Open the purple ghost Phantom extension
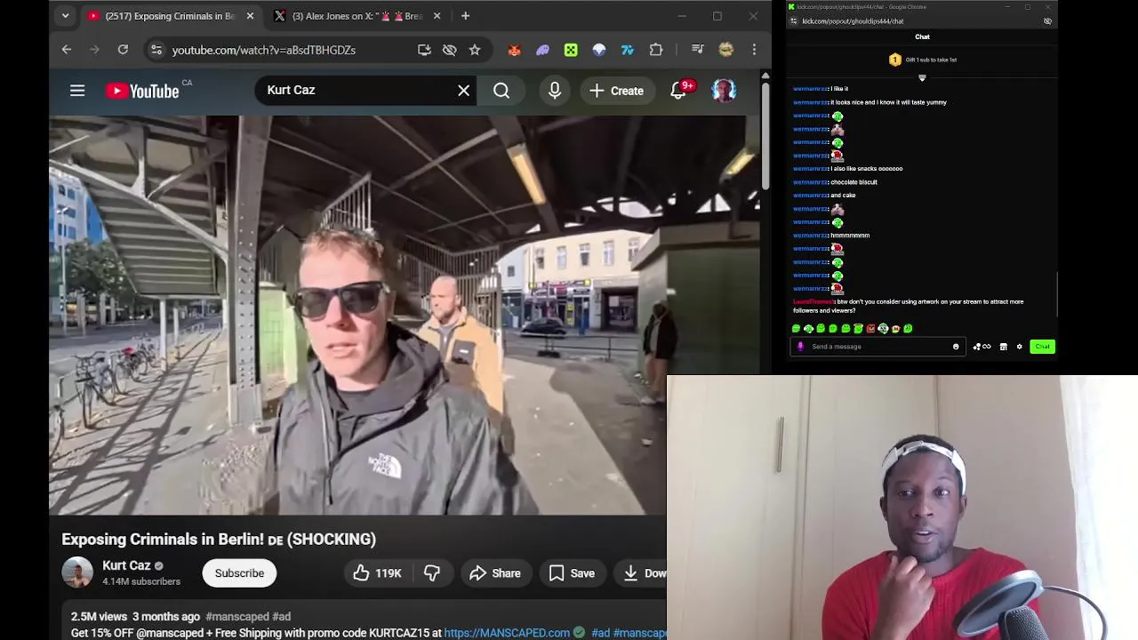Screen dimensions: 1138x640 pos(542,50)
